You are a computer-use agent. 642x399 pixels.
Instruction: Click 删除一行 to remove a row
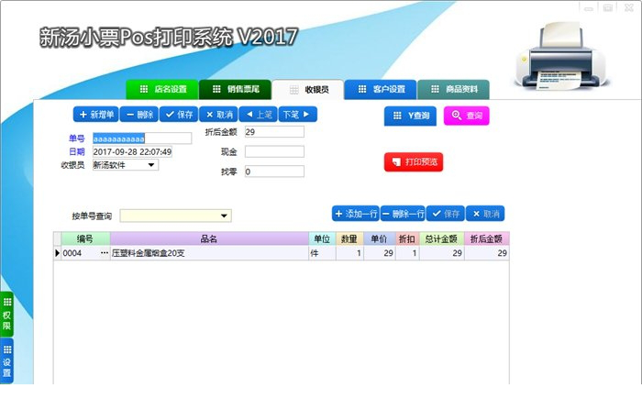pyautogui.click(x=403, y=214)
